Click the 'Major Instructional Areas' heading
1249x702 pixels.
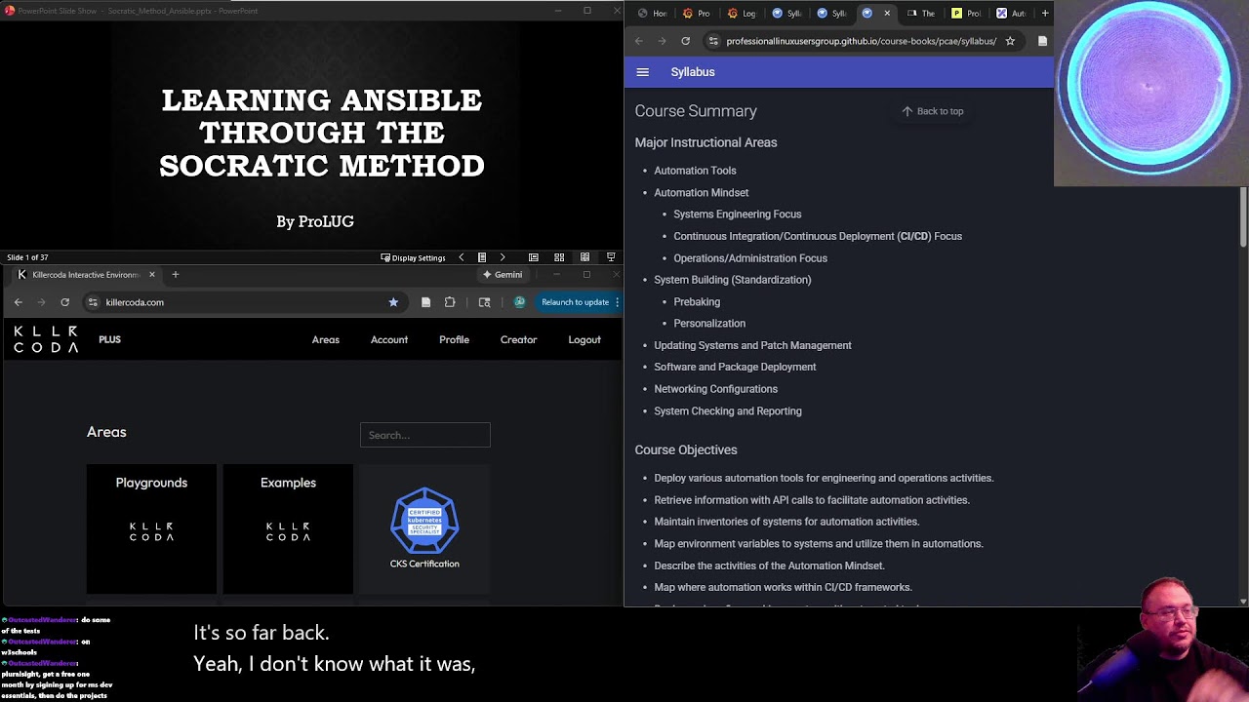705,142
